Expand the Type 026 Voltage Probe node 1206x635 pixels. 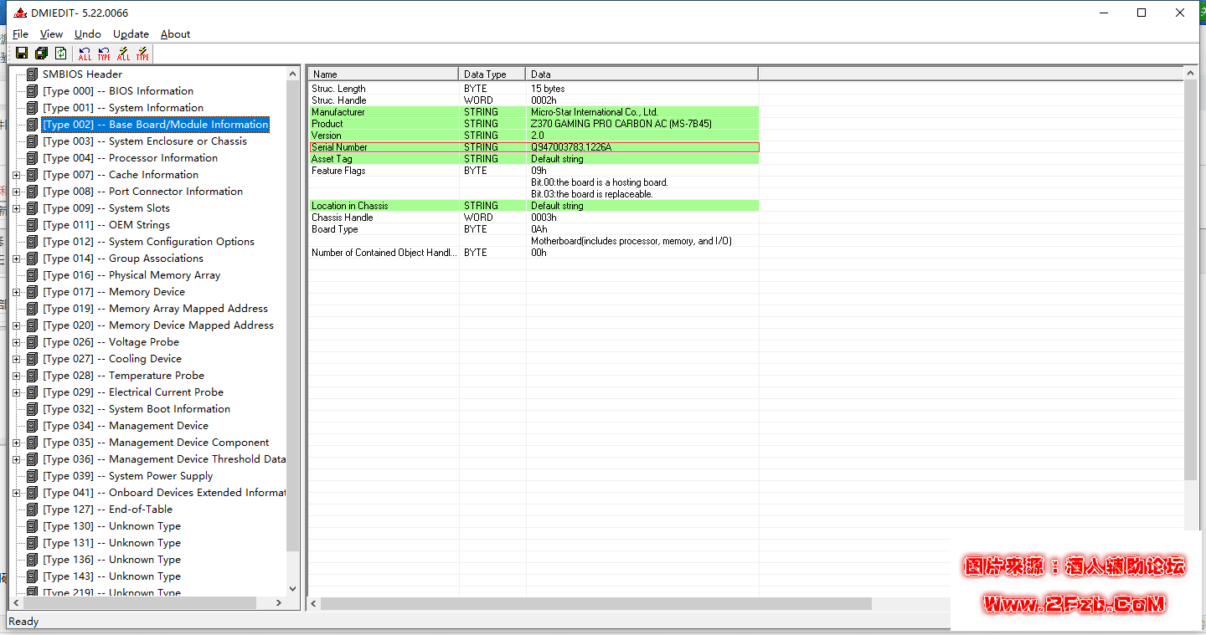tap(17, 342)
